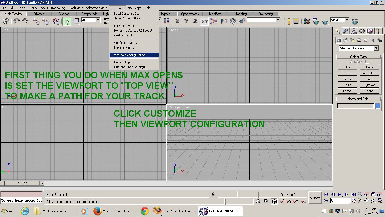Click the Box object type button
Image resolution: width=385 pixels, height=217 pixels.
[347, 67]
